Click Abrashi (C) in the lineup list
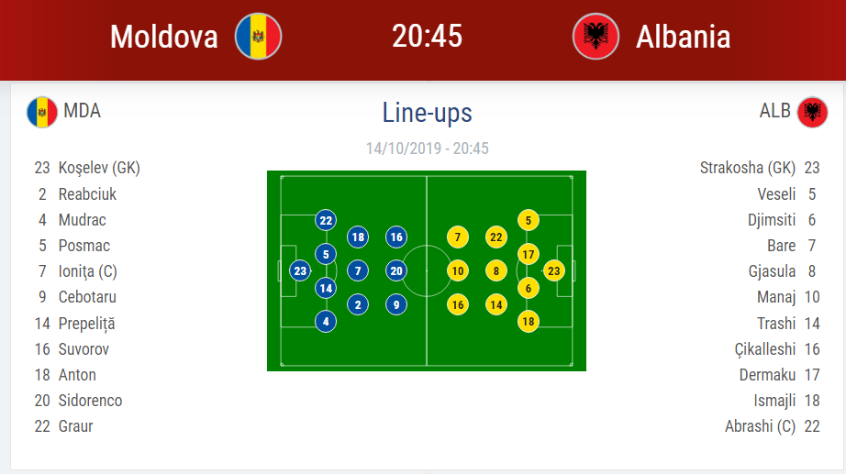The image size is (846, 474). coord(760,426)
